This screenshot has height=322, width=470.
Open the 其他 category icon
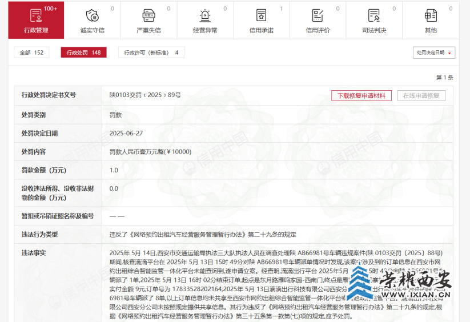point(431,15)
